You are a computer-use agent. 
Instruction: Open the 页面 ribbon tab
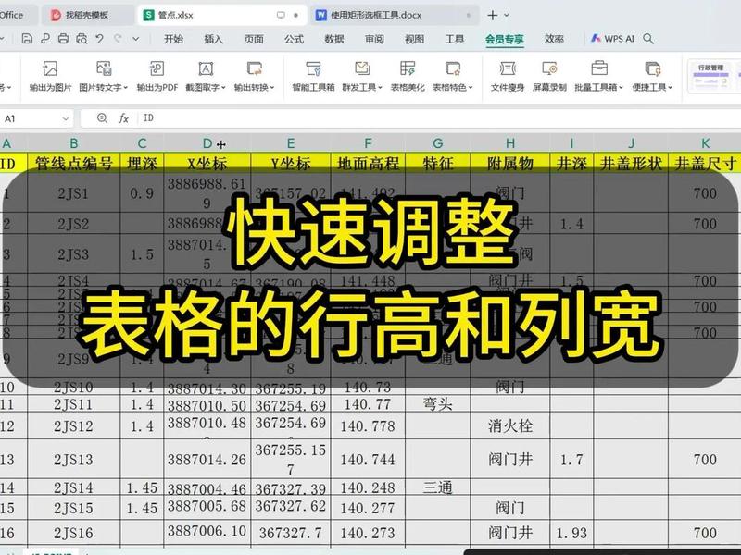click(x=254, y=39)
